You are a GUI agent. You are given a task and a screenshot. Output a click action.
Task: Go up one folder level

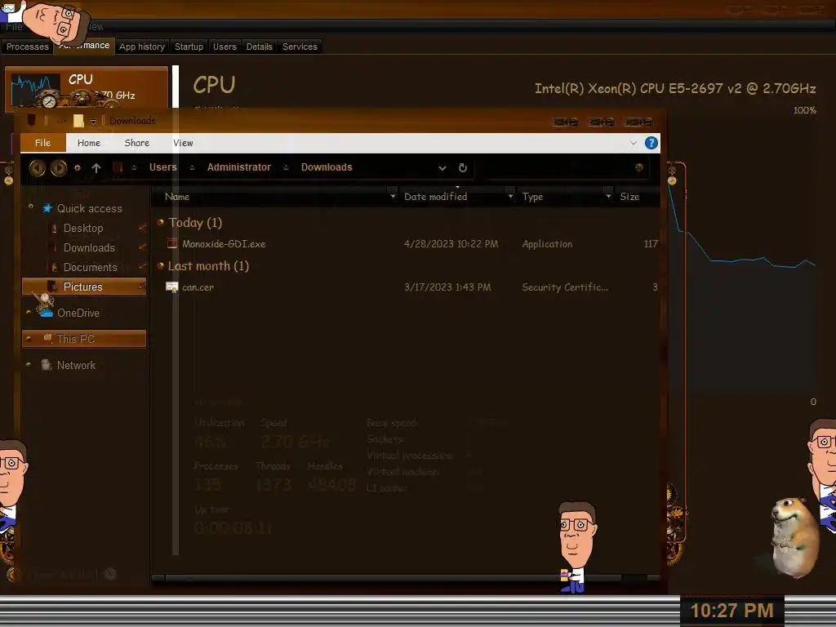(x=96, y=168)
